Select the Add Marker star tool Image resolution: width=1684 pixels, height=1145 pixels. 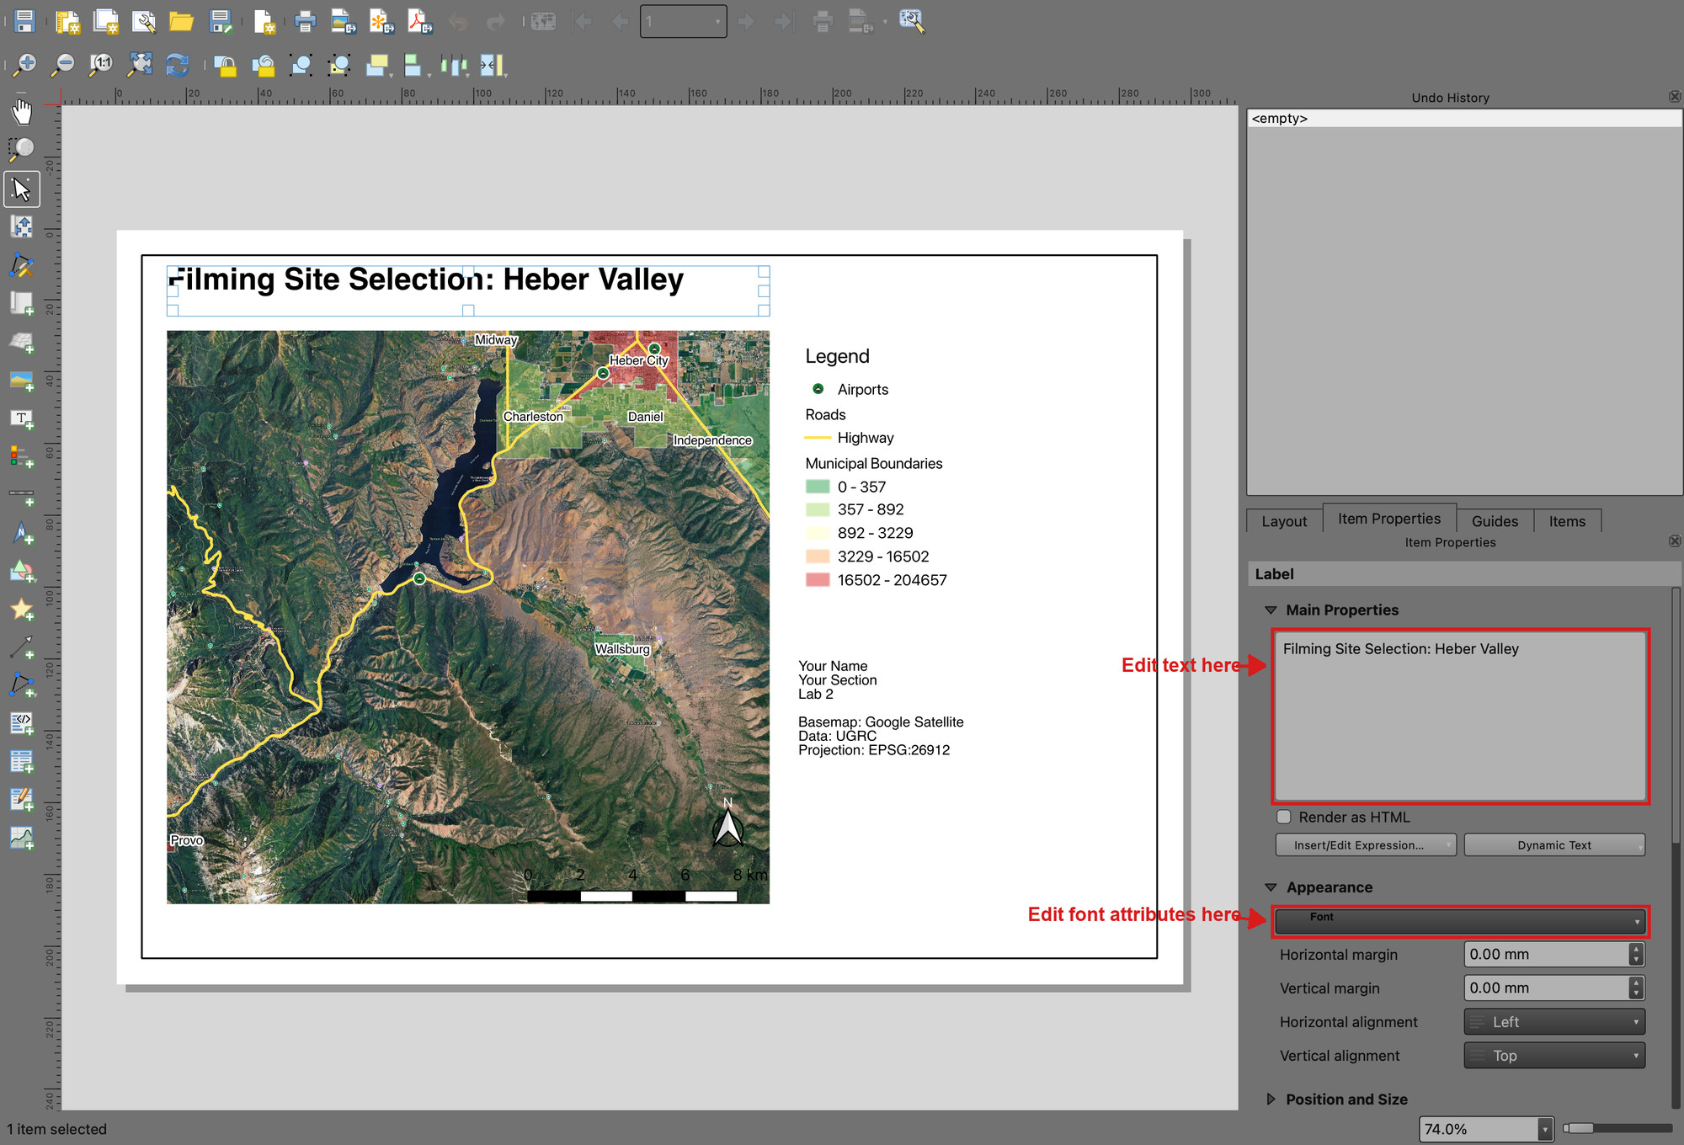click(x=22, y=610)
